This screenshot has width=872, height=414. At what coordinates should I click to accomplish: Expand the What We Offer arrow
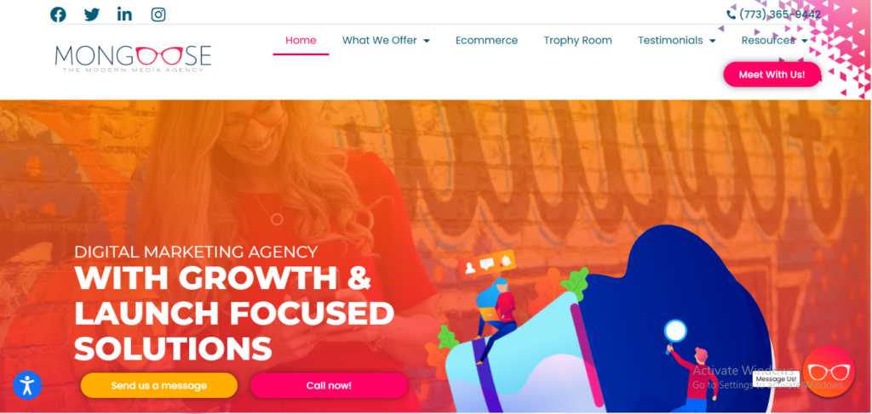click(427, 41)
